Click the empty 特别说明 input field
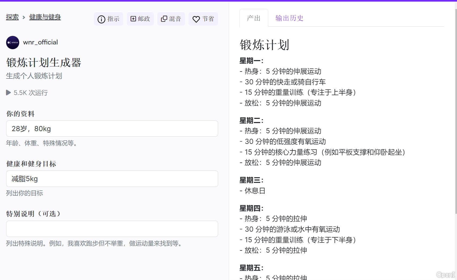457x280 pixels. point(112,229)
